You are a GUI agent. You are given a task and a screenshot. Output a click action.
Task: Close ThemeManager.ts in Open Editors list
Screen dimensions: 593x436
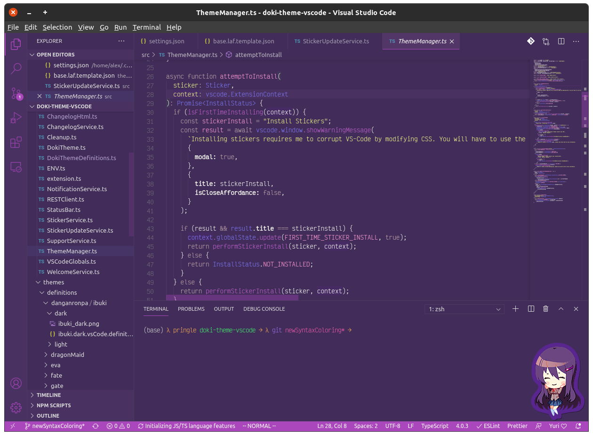(x=40, y=96)
